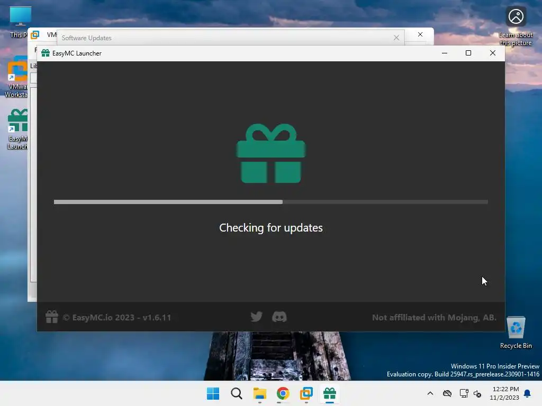This screenshot has width=542, height=406.
Task: Click '© EasyMC.io 2023 - v1.6.11' text
Action: [x=117, y=318]
